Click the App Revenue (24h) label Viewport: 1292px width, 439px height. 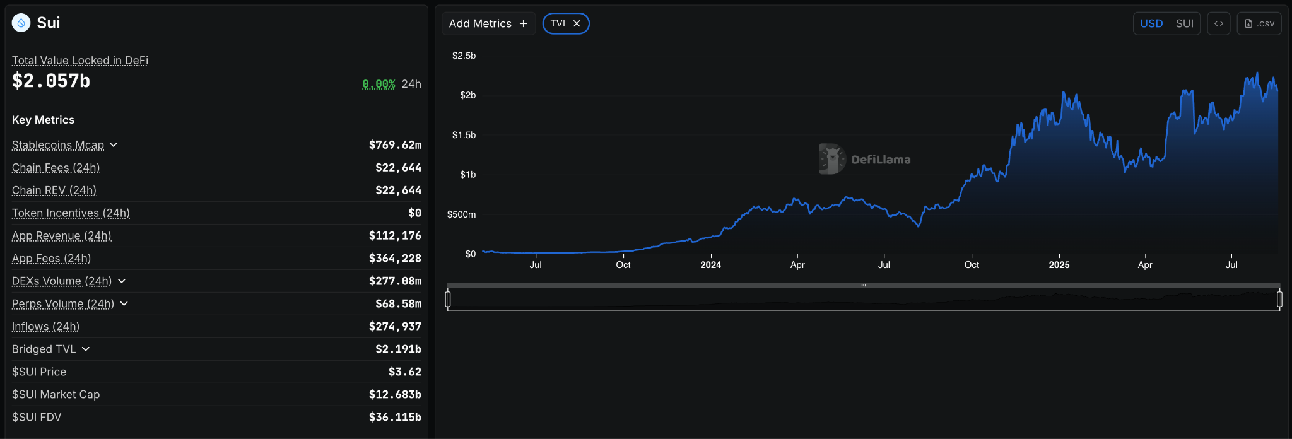[x=62, y=236]
